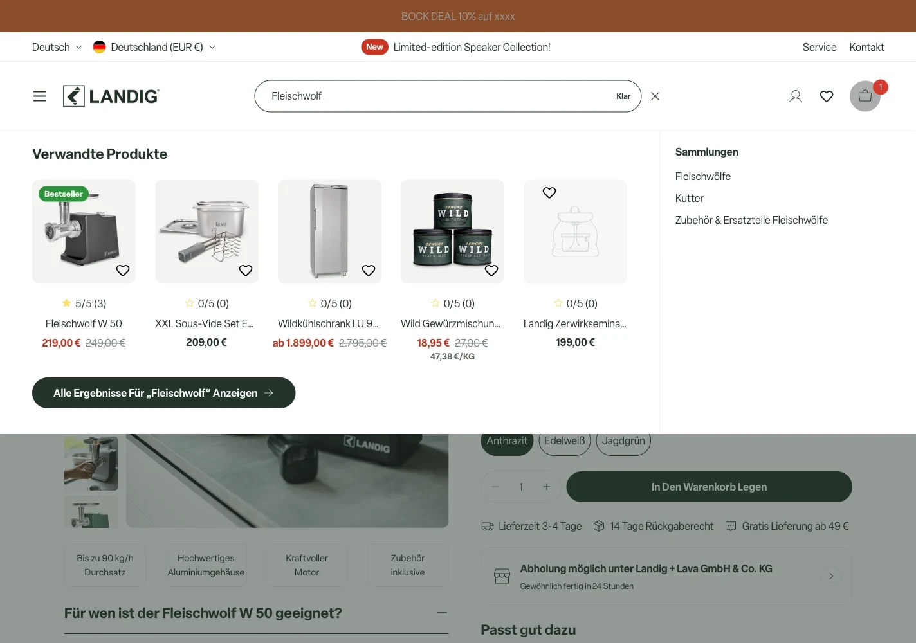Image resolution: width=916 pixels, height=643 pixels.
Task: Open the Service link
Action: [820, 47]
